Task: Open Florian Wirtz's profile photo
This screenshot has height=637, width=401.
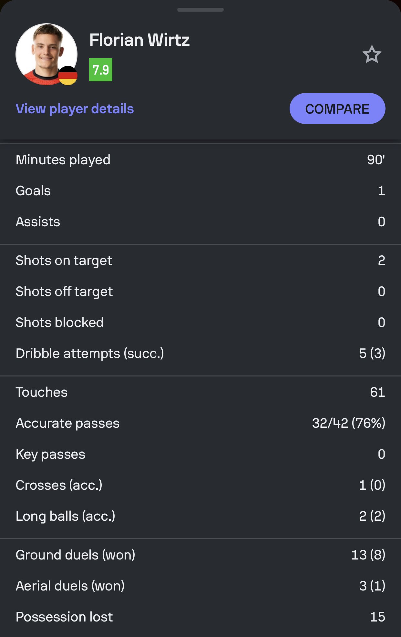Action: tap(46, 54)
